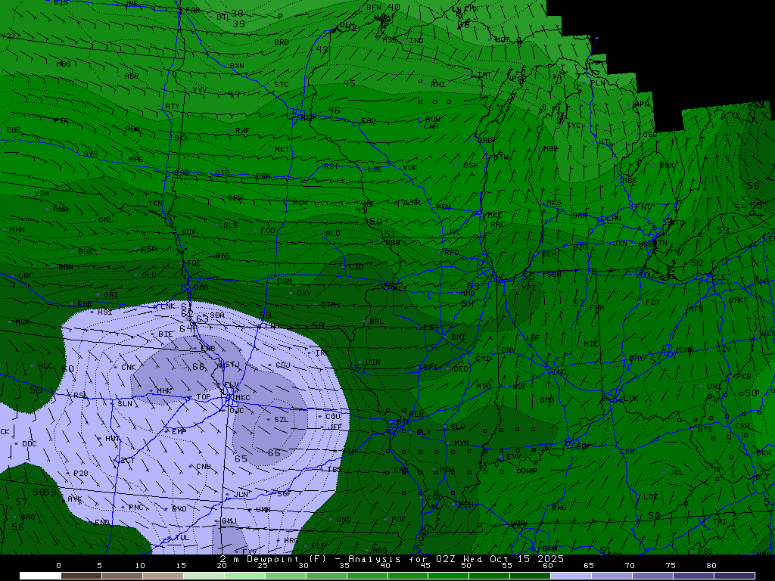The height and width of the screenshot is (581, 775).
Task: Select the BRL station label
Action: [x=376, y=321]
